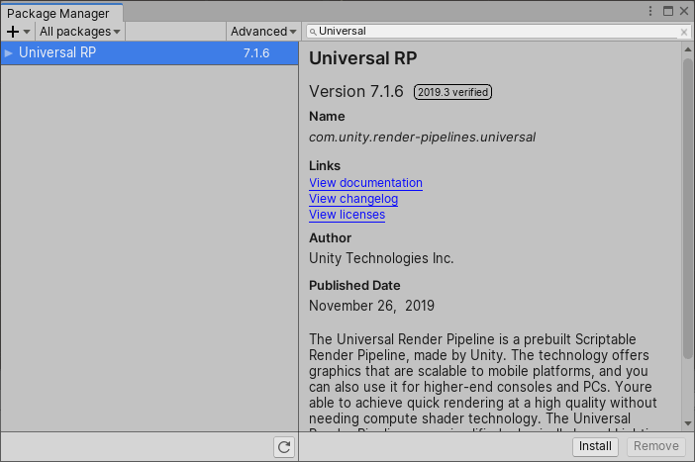This screenshot has height=462, width=695.
Task: Open the View licenses link
Action: [x=347, y=215]
